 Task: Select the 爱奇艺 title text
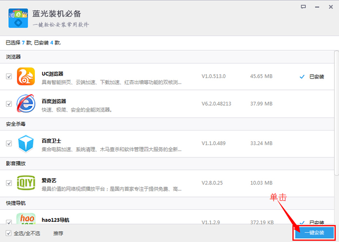click(x=49, y=181)
